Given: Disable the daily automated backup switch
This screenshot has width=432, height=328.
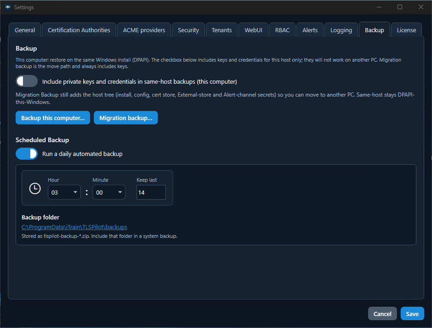Looking at the screenshot, I should point(27,154).
